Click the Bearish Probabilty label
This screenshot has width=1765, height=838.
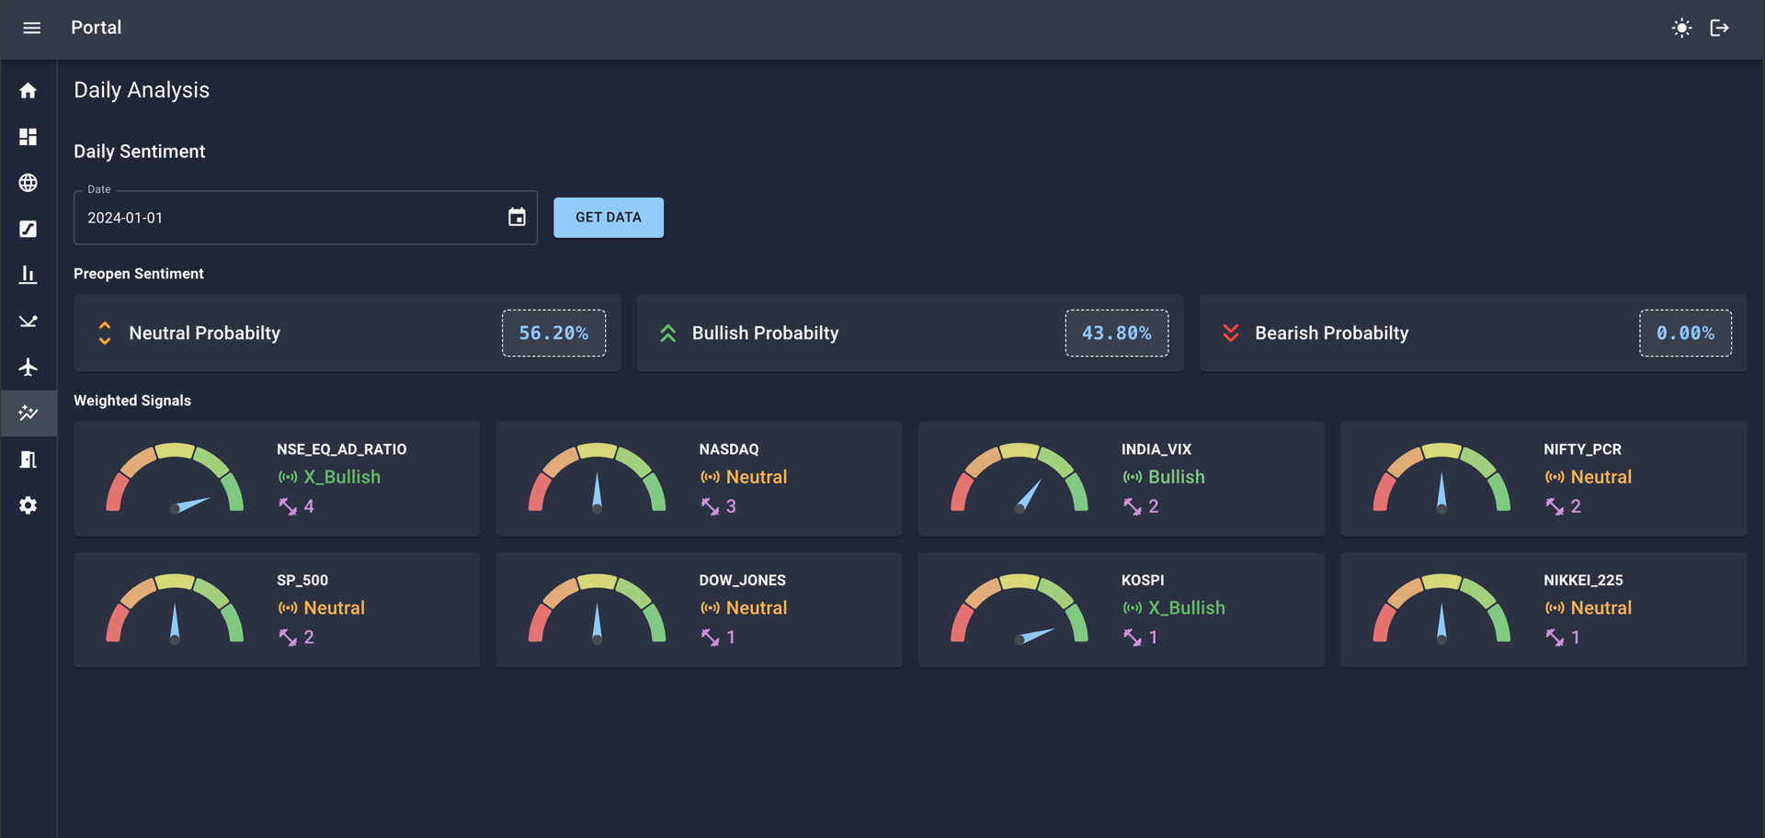1332,334
